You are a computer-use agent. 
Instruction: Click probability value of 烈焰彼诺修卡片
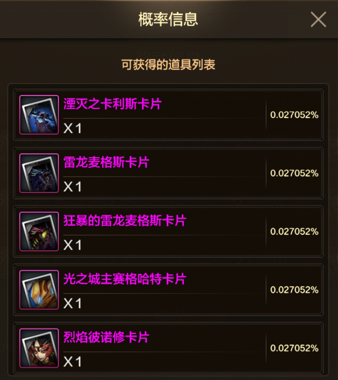(x=294, y=348)
